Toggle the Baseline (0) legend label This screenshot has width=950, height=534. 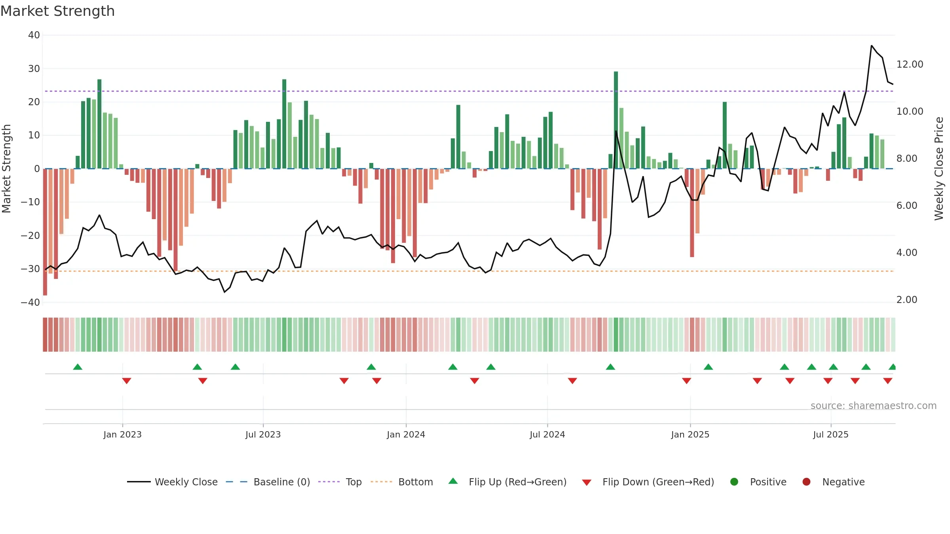point(282,482)
